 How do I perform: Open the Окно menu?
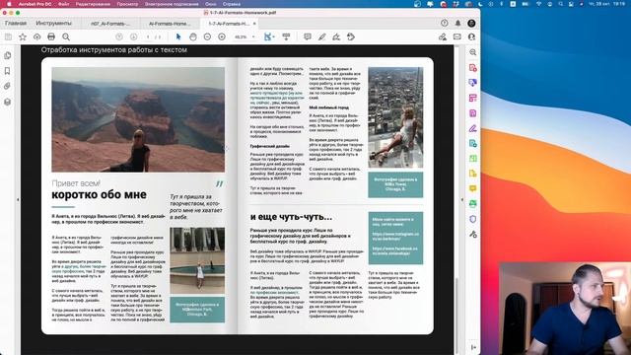[210, 4]
